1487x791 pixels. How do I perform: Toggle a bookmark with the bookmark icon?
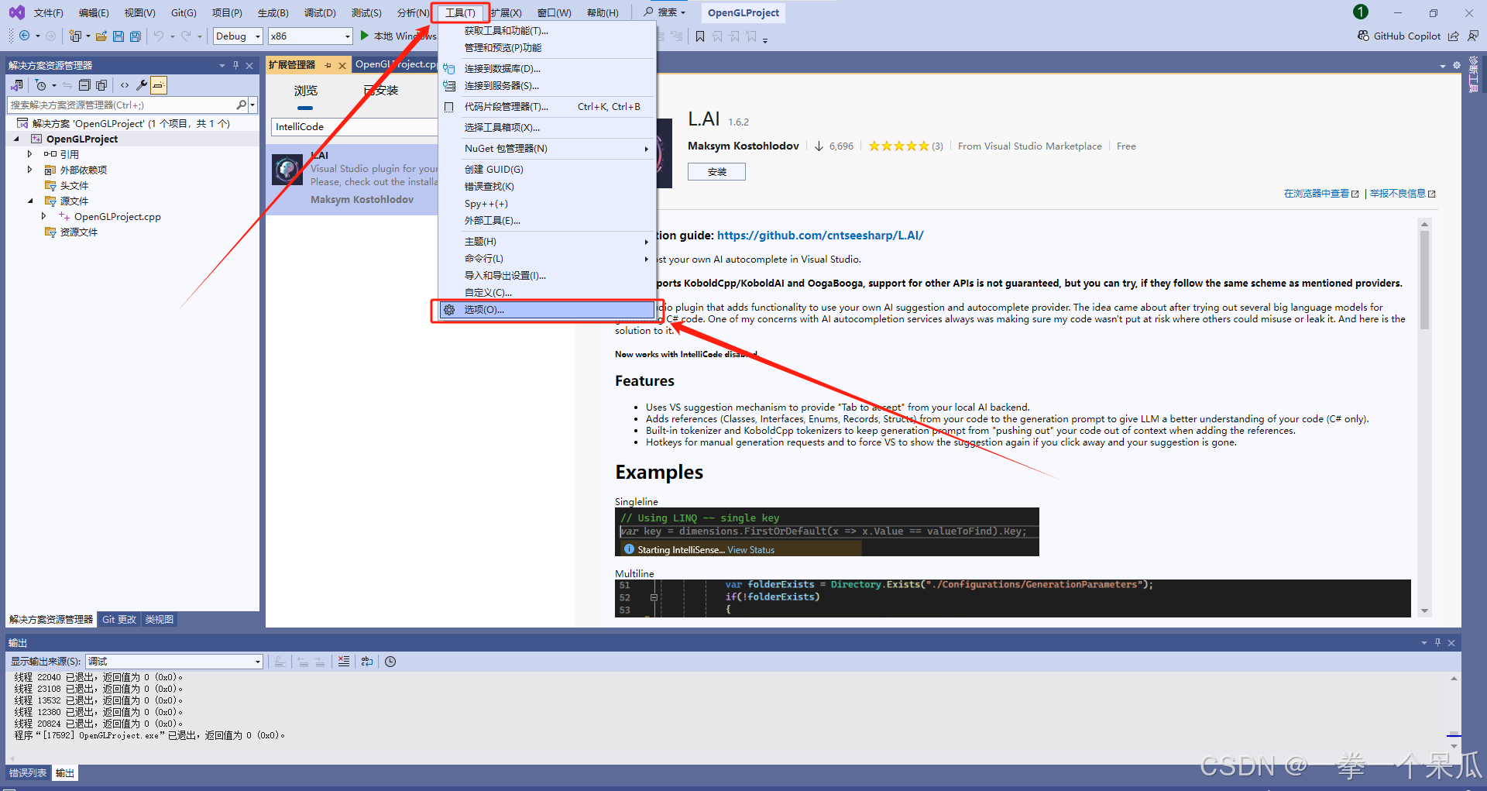[700, 36]
